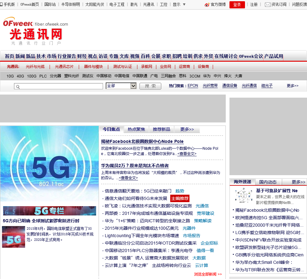The image size is (307, 279).
Task: Click the 5G专栏 banner
Action: 50,211
